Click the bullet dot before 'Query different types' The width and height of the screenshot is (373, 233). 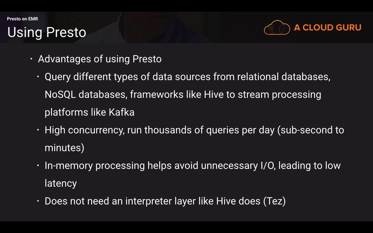[38, 77]
